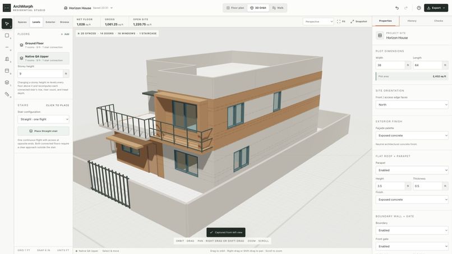Viewport: 452px width, 254px height.
Task: Click Place Straight stair button
Action: (x=43, y=131)
